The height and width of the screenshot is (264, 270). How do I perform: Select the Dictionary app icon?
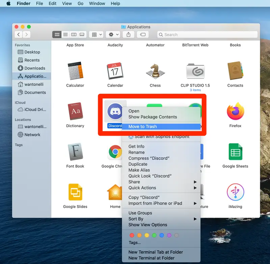[75, 111]
